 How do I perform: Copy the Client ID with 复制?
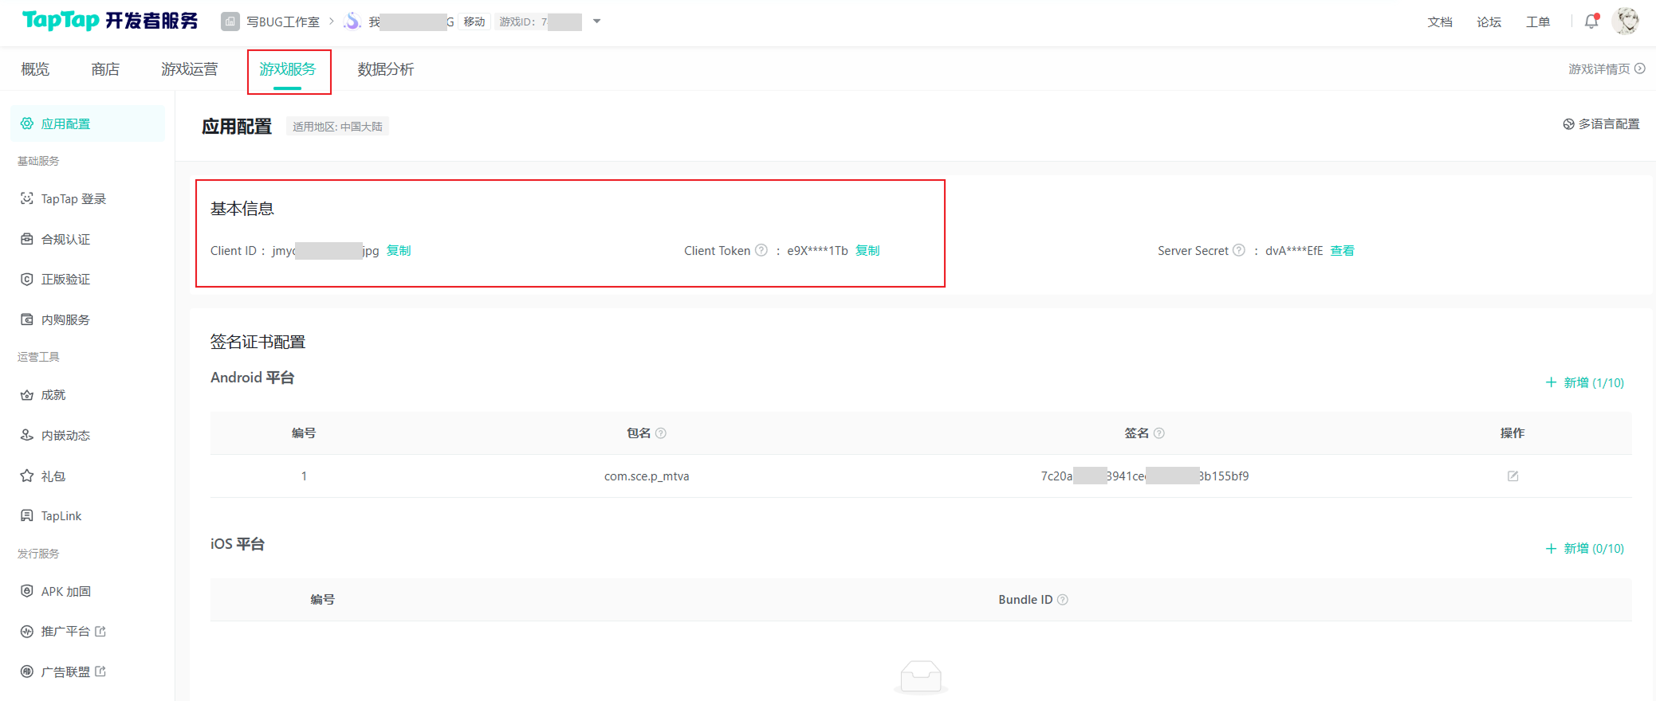(x=399, y=251)
